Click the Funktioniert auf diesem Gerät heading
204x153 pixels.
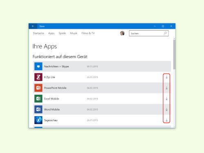[60, 57]
